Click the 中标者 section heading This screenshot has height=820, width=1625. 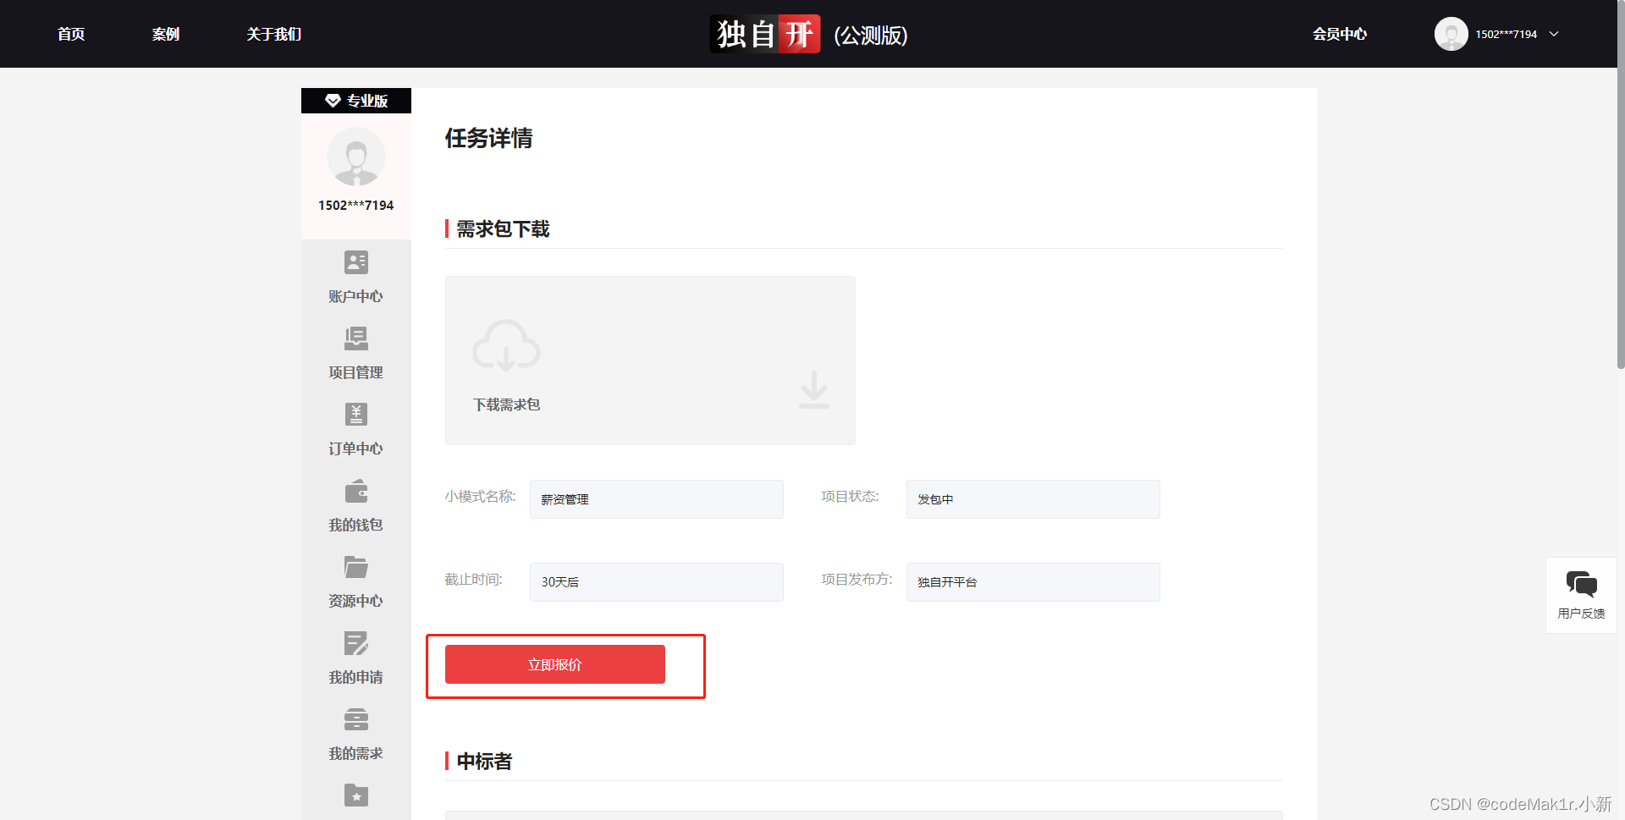485,762
